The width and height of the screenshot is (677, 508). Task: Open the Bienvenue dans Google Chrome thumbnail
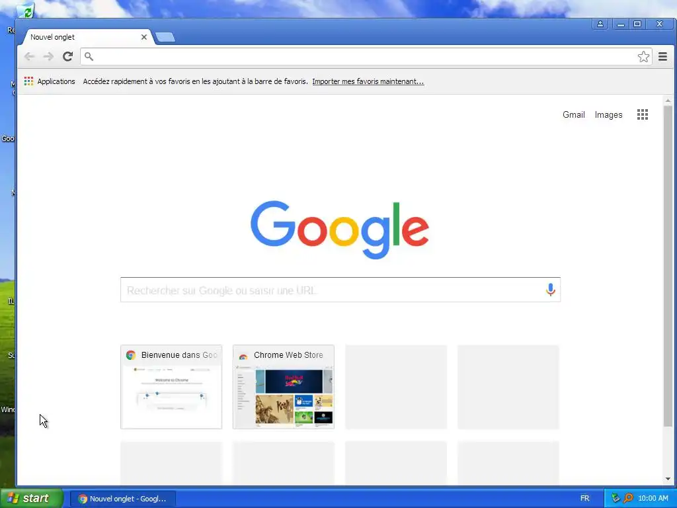[x=171, y=386]
